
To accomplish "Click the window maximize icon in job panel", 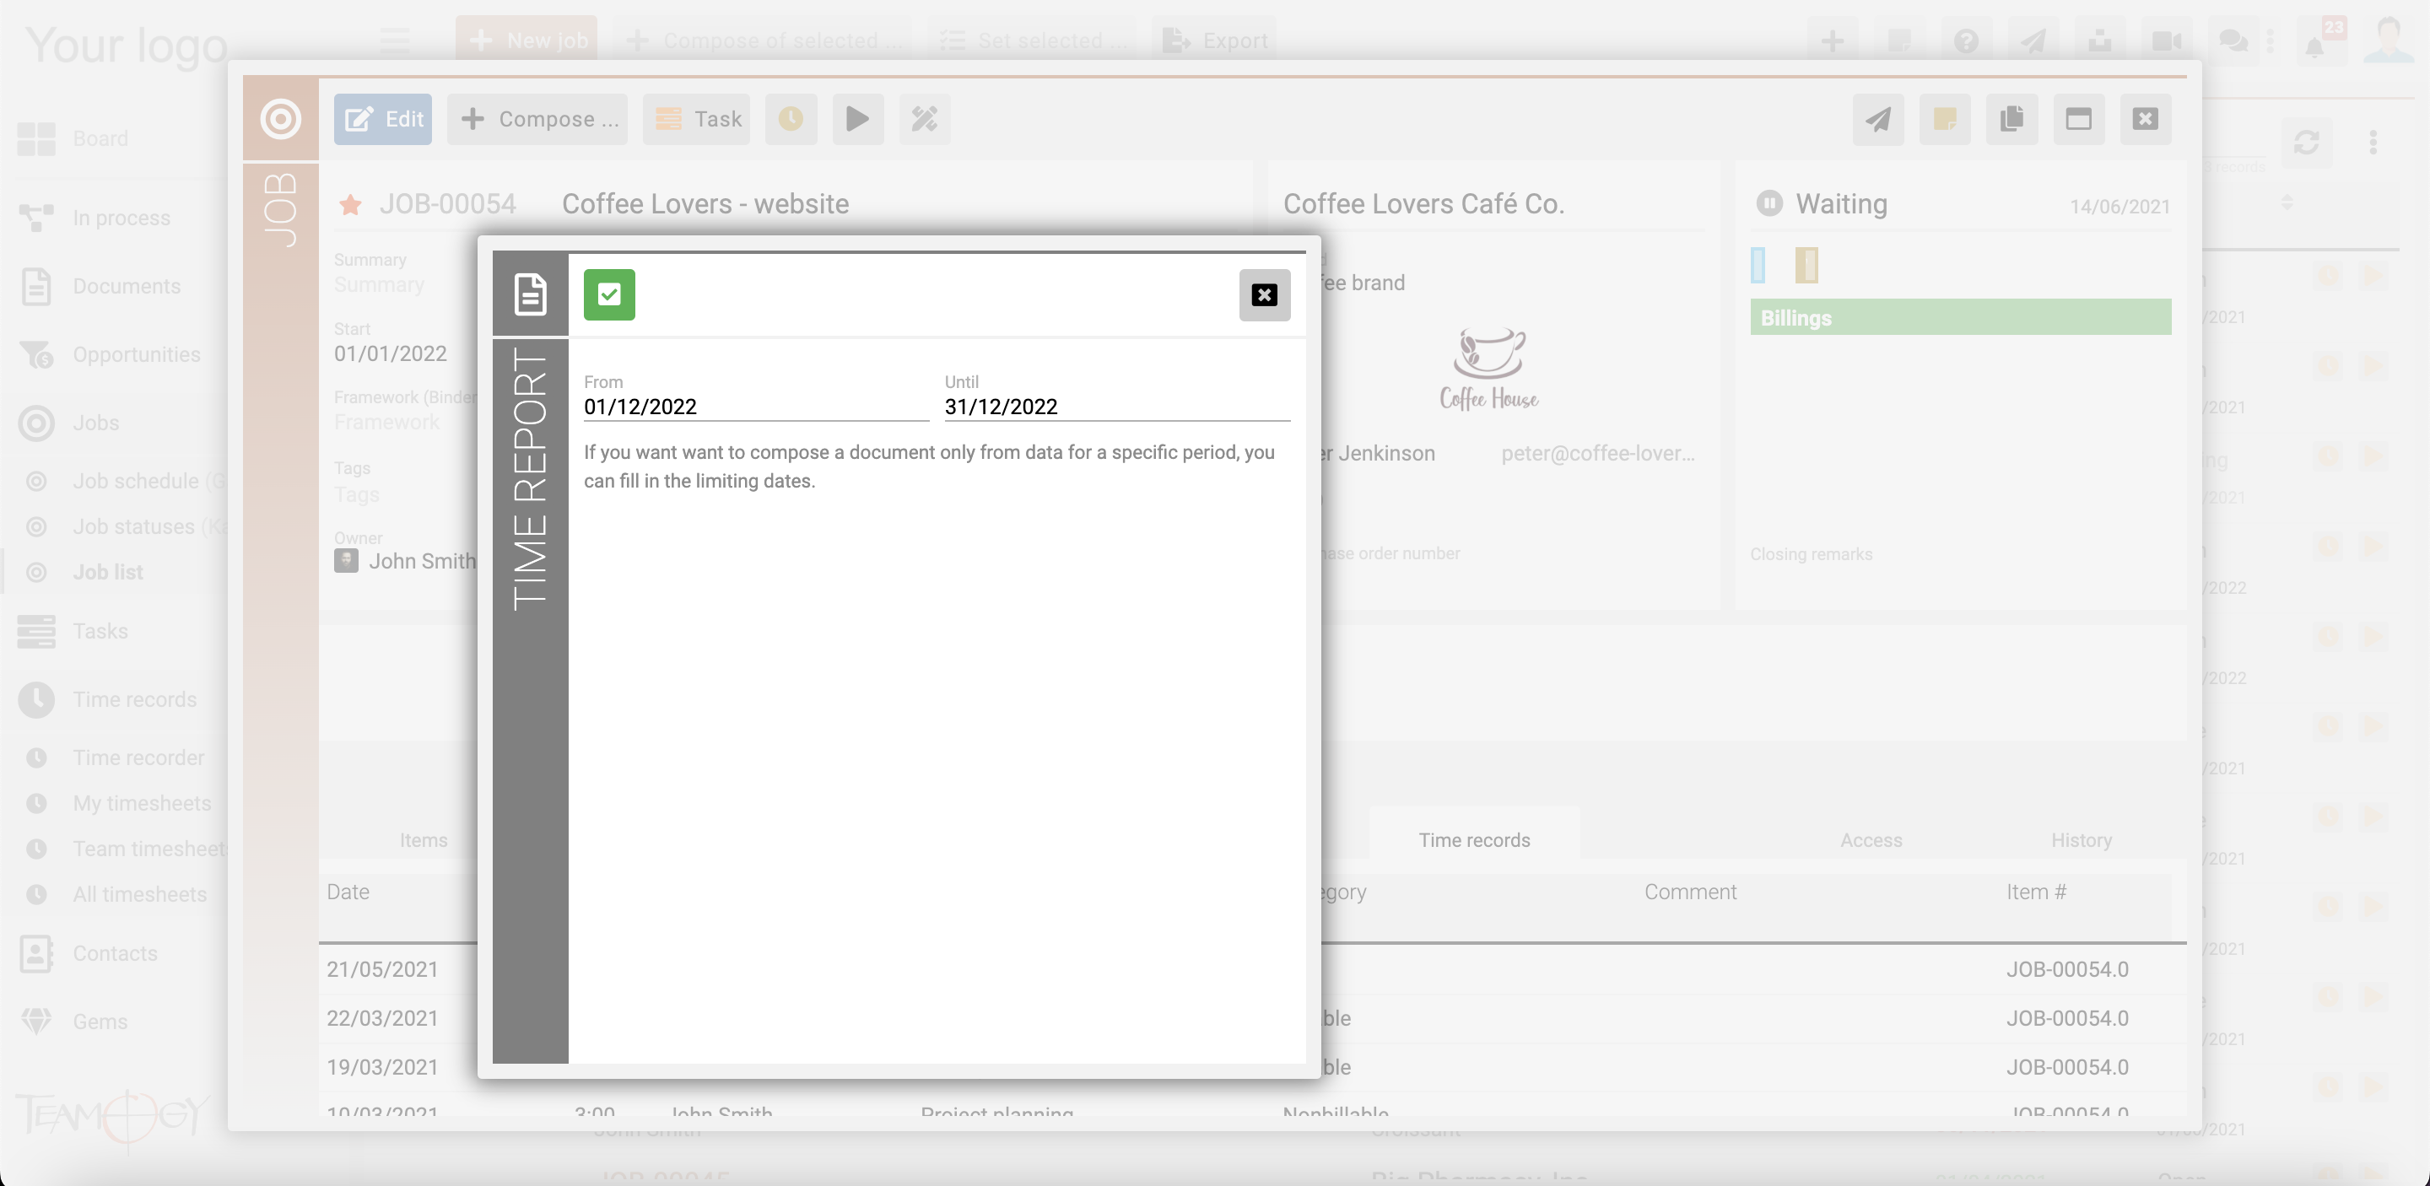I will pos(2078,119).
